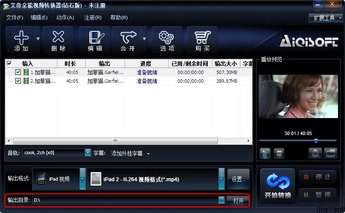The image size is (345, 213).
Task: Uncheck the checkbox for file 1.加菲猫
Action: point(18,72)
